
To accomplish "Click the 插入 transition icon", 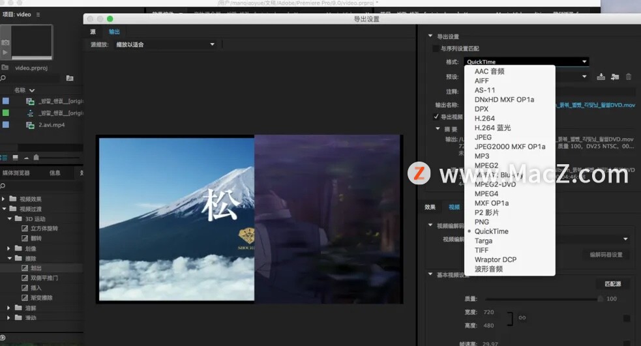I will pos(25,287).
